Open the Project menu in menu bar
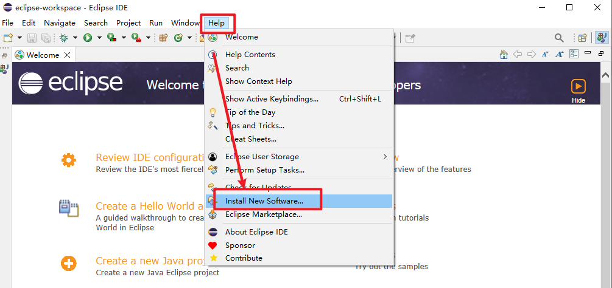 (x=128, y=23)
